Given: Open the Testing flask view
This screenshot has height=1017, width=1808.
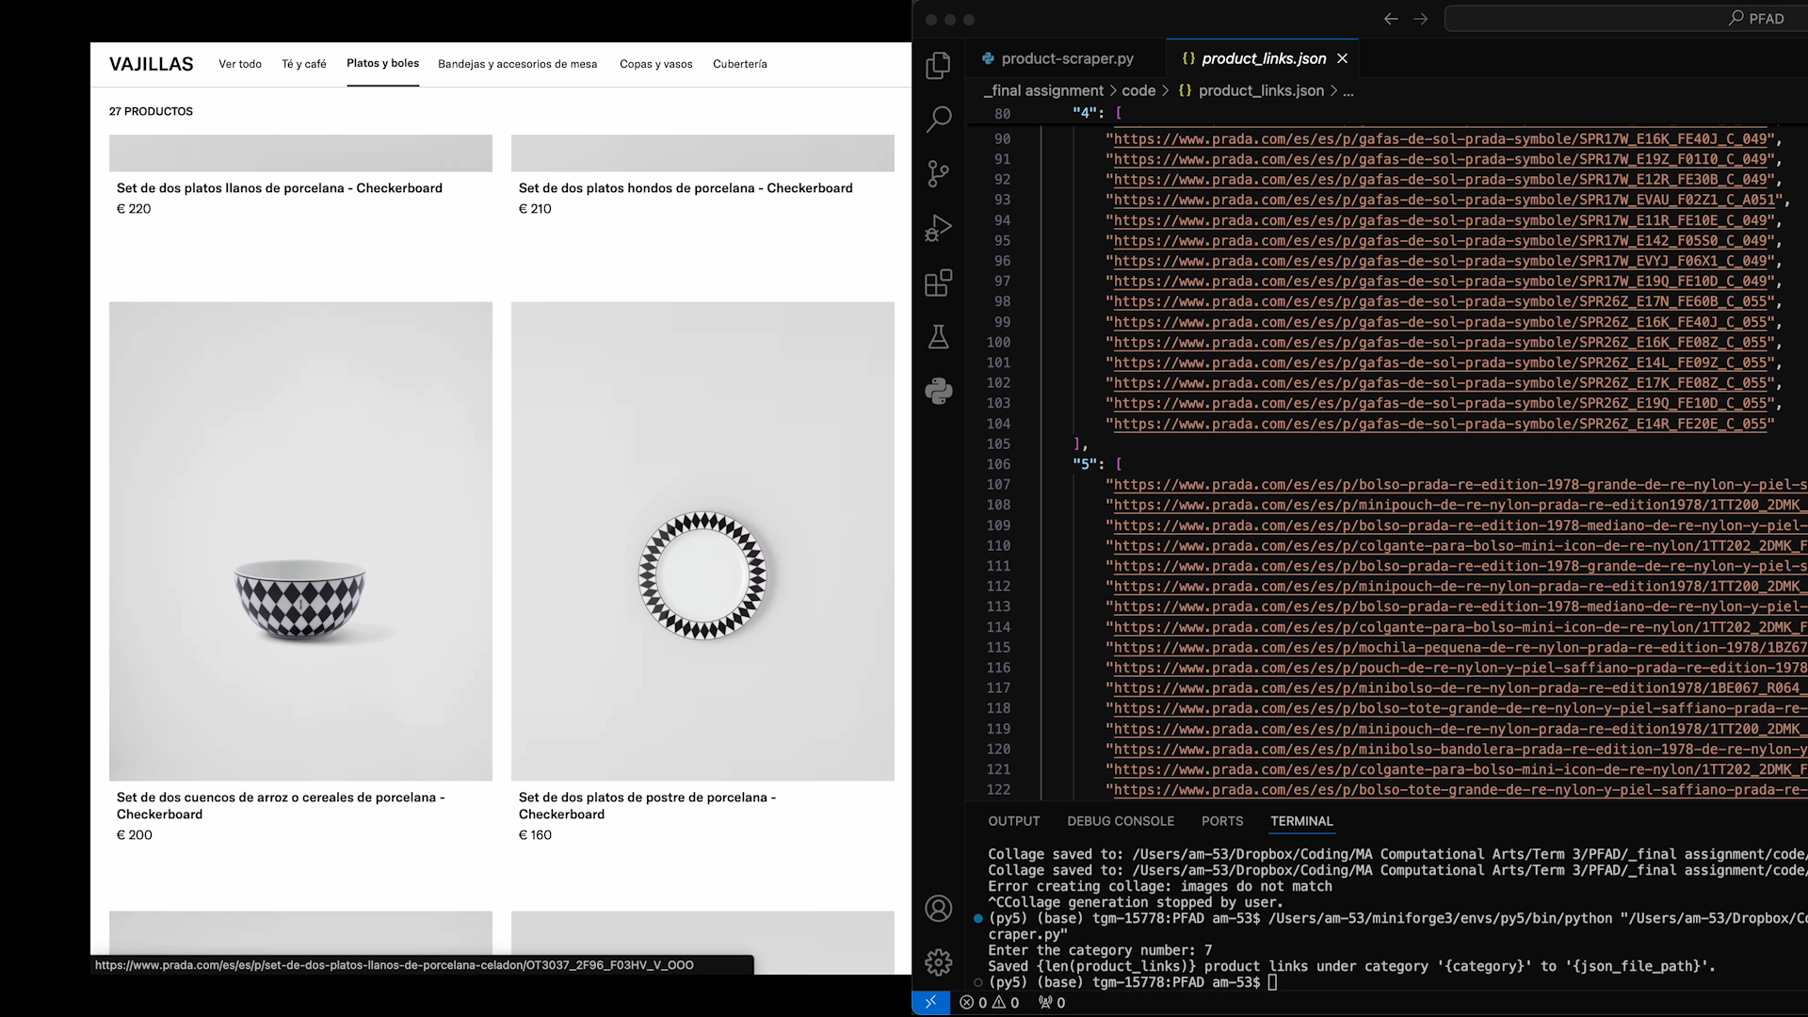Looking at the screenshot, I should pyautogui.click(x=938, y=337).
